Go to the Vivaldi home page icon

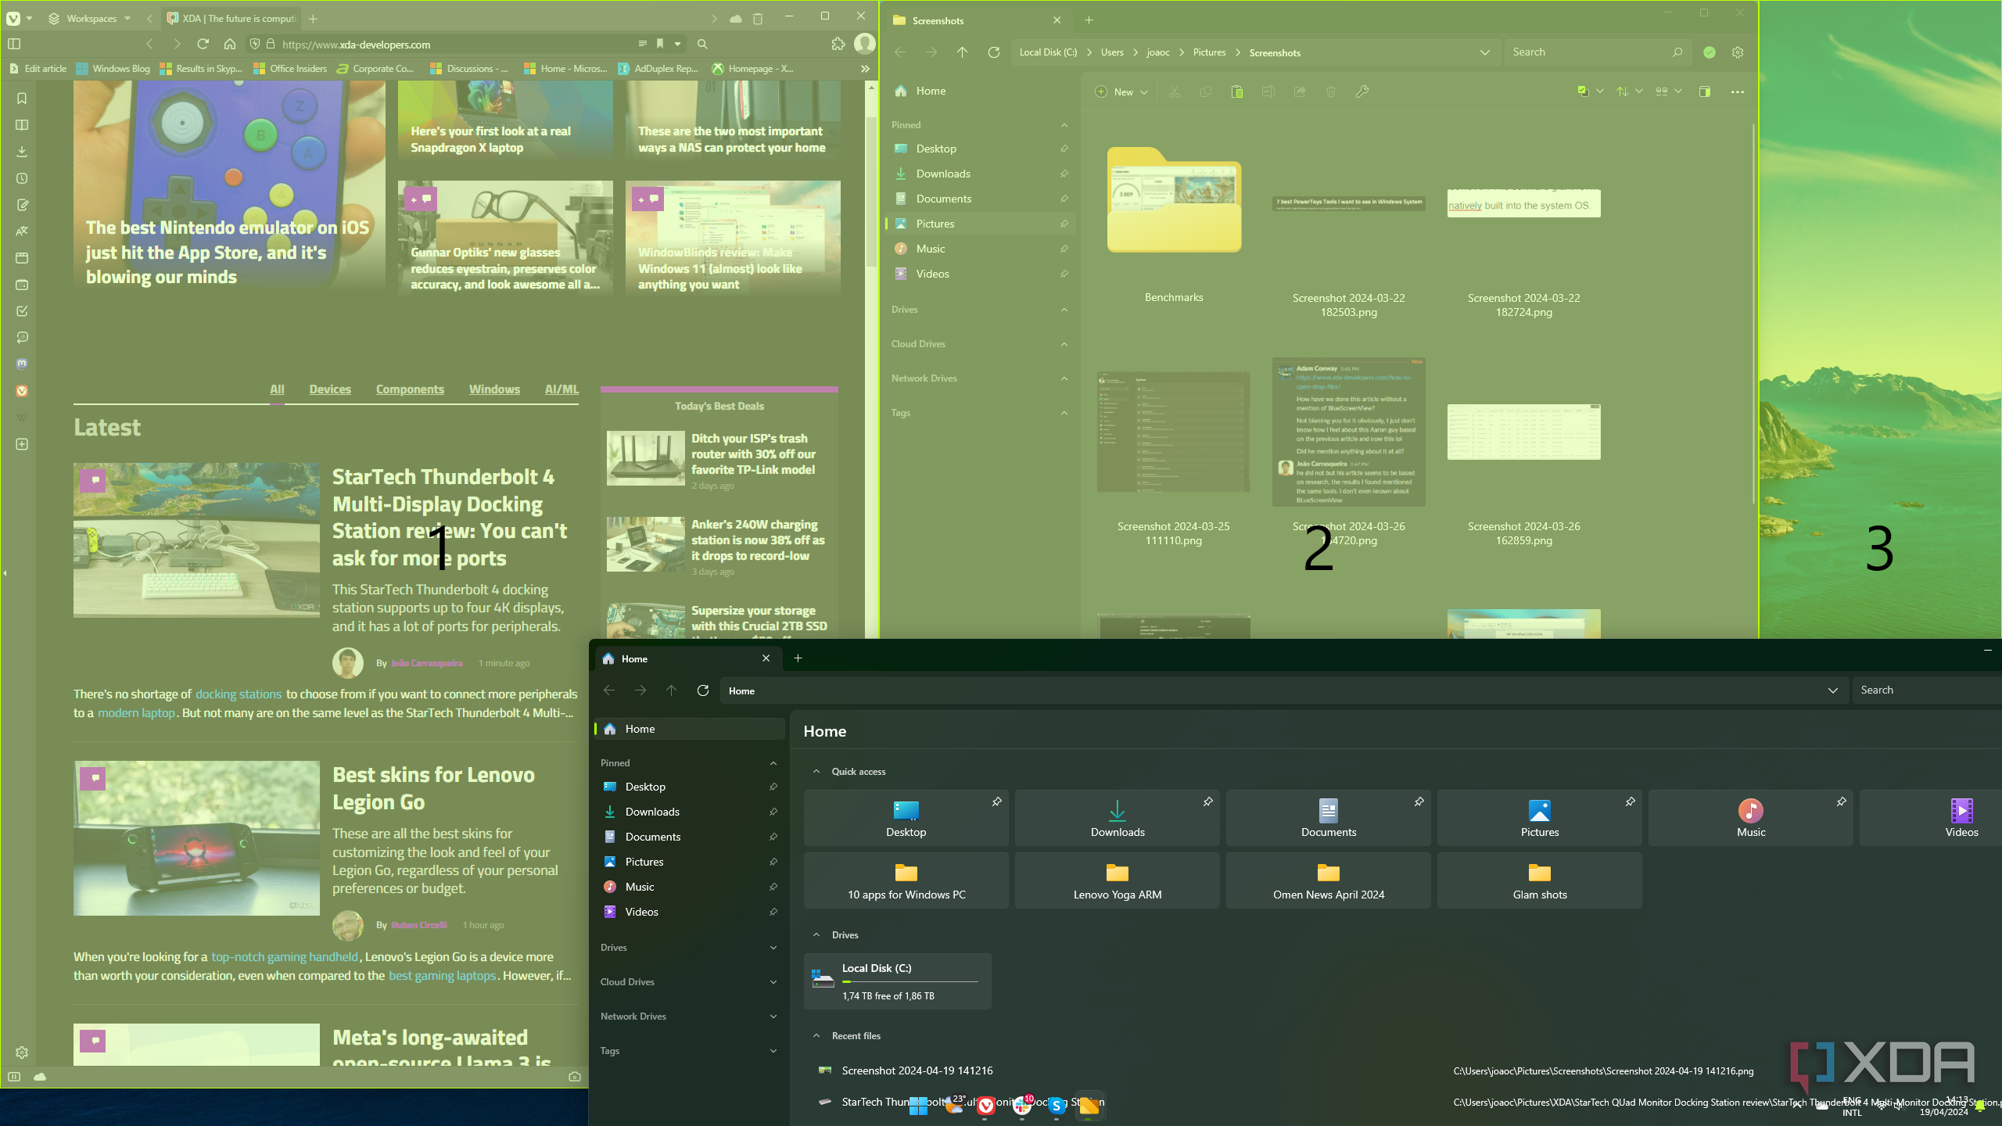point(229,44)
